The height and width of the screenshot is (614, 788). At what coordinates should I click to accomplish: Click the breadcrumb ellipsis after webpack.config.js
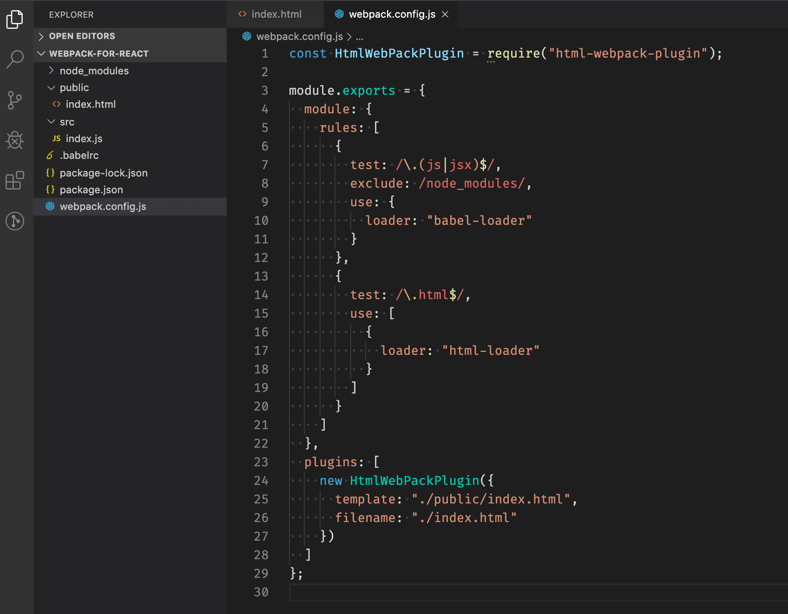[360, 37]
